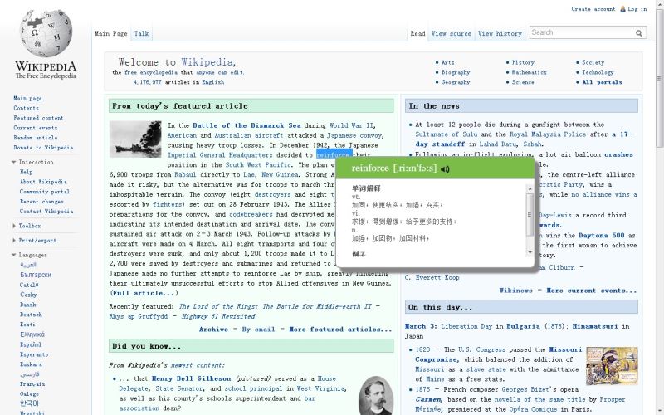This screenshot has width=664, height=415.
Task: Open Current events in the sidebar
Action: point(35,128)
